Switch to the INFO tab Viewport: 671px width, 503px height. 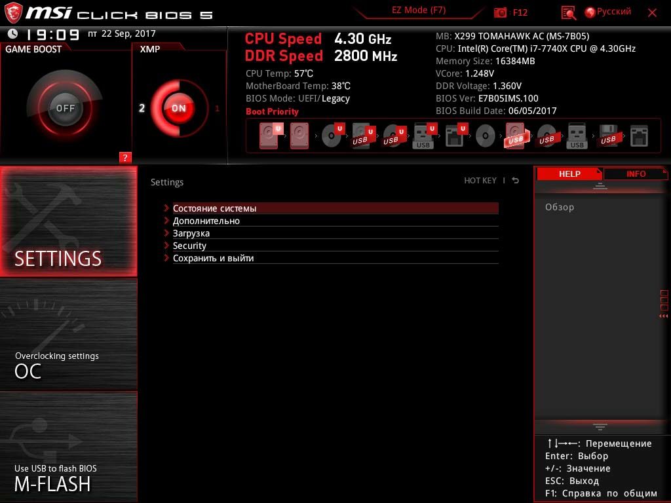pyautogui.click(x=636, y=174)
